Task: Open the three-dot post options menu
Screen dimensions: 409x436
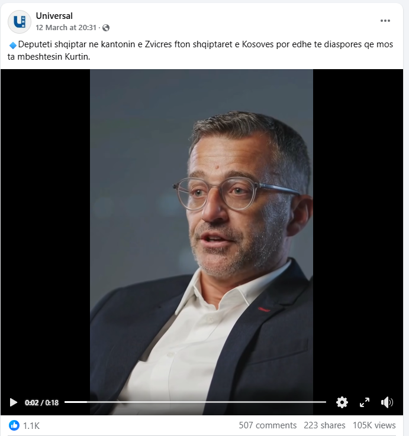Action: point(385,21)
